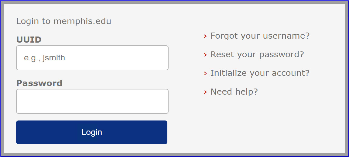
Task: Click the red chevron beside Need help
Action: point(205,92)
